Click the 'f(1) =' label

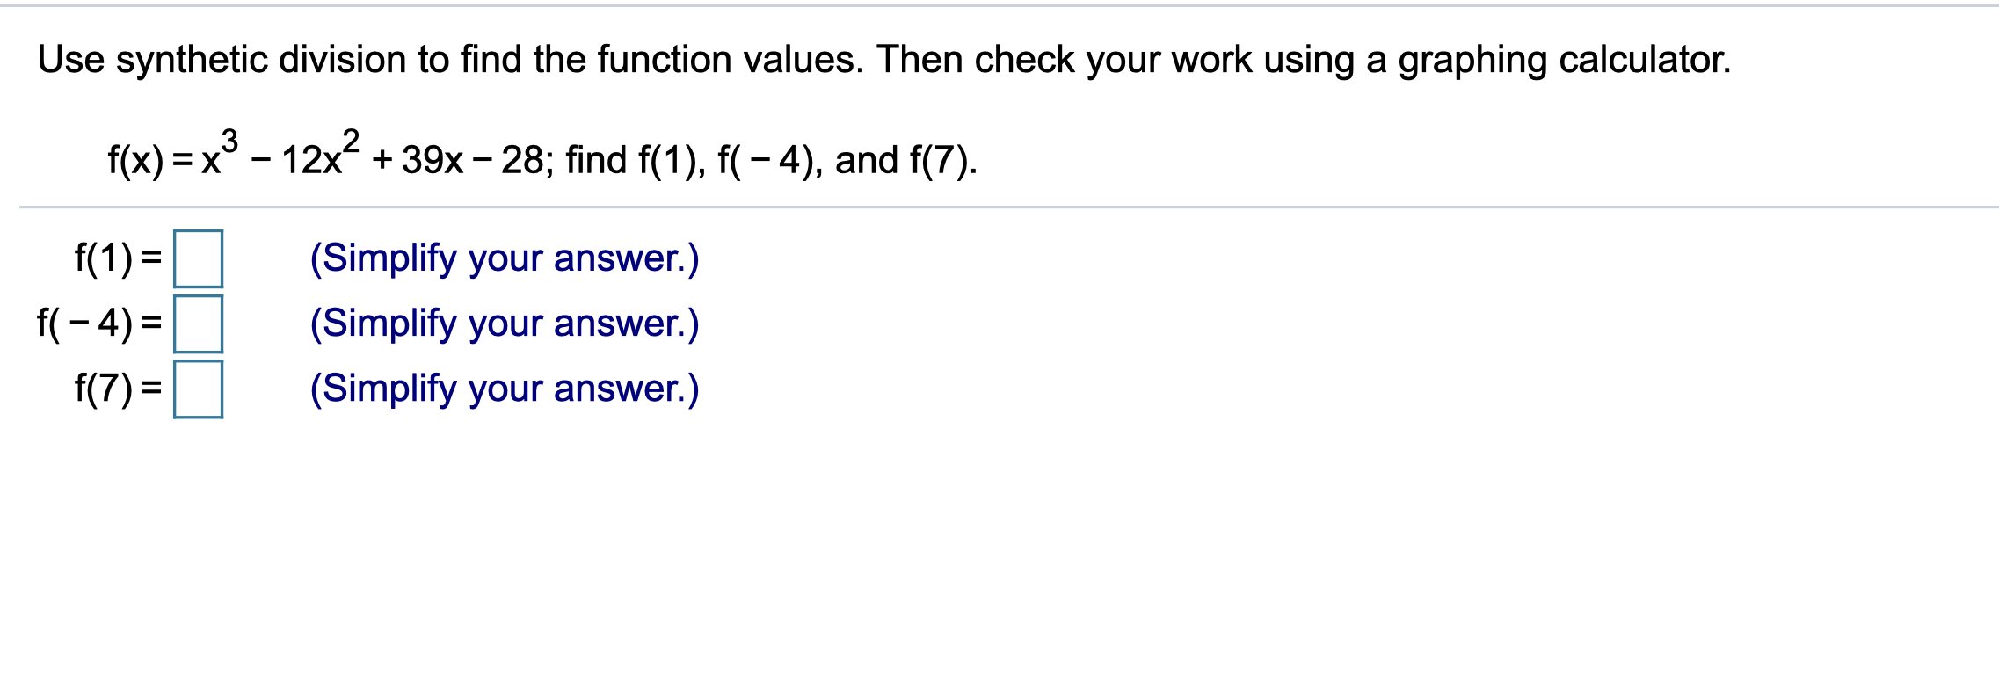tap(118, 258)
